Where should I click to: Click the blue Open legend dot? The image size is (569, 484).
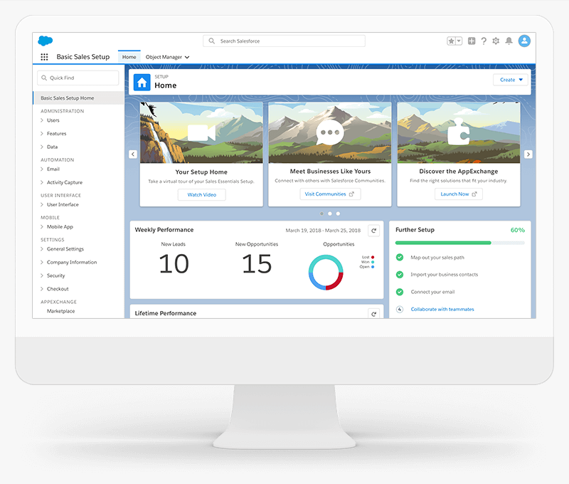tap(373, 267)
